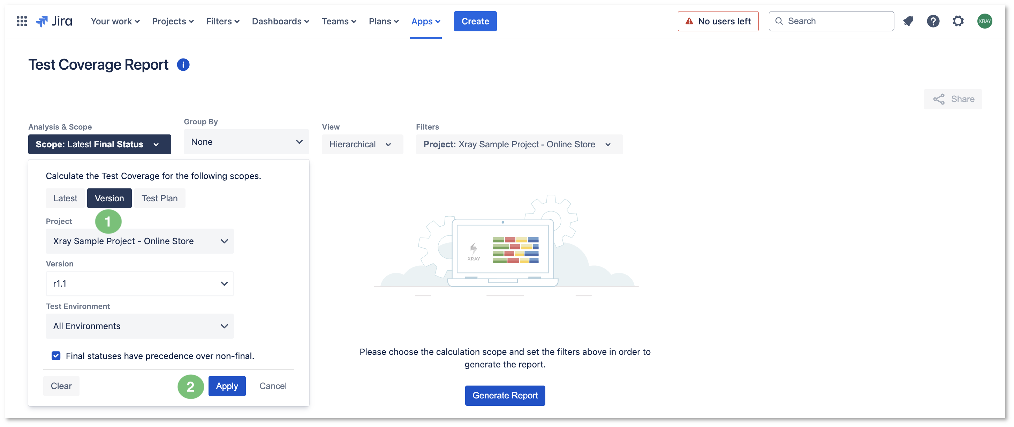Open the Version r1.1 dropdown
The image size is (1014, 427).
point(140,284)
